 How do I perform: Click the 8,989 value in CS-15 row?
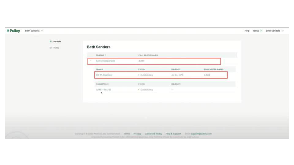207,75
